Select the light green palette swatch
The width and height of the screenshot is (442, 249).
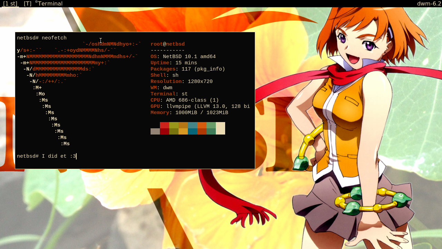[211, 125]
